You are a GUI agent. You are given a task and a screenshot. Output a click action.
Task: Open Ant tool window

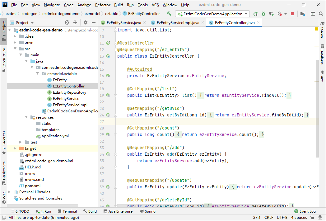click(x=322, y=76)
